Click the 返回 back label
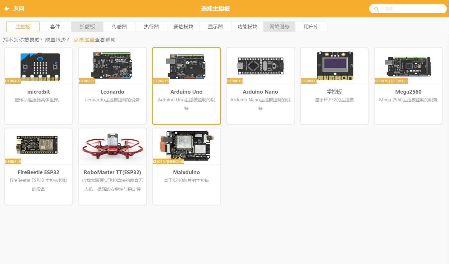The height and width of the screenshot is (264, 449). pos(19,9)
